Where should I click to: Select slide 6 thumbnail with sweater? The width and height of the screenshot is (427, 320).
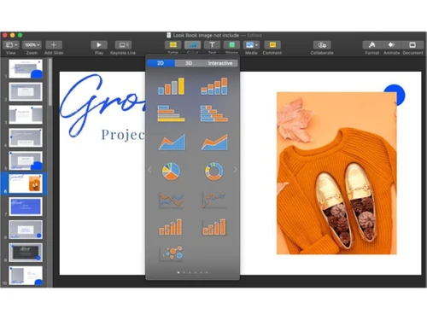tap(26, 183)
